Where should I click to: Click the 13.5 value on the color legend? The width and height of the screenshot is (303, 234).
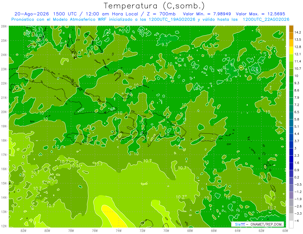click(x=298, y=40)
